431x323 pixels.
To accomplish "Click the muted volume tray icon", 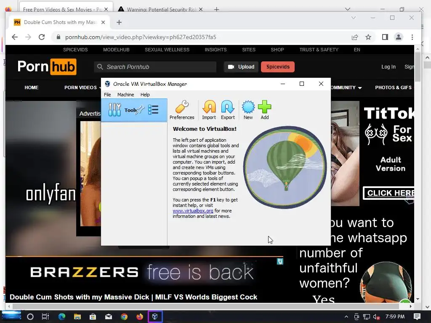I will [x=377, y=317].
